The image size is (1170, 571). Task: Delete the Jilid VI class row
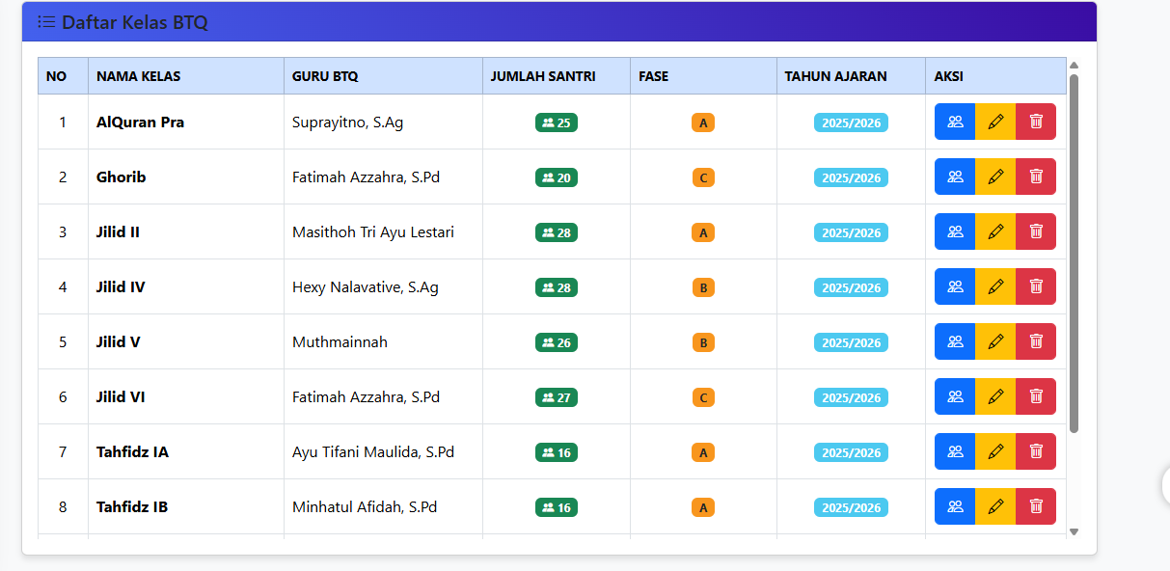(1036, 396)
